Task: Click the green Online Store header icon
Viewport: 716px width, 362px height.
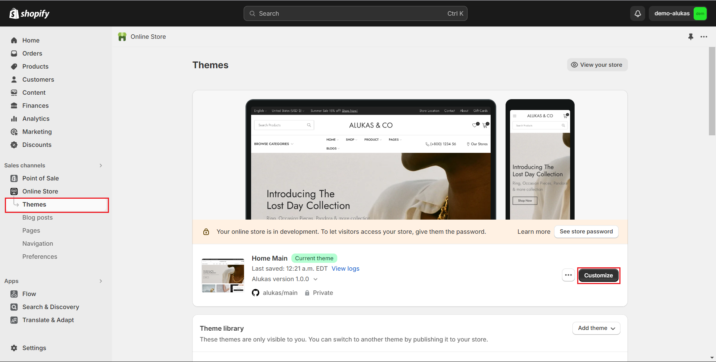Action: click(x=122, y=37)
